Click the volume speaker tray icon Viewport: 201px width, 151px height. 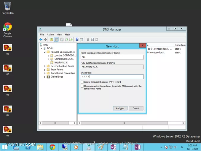(x=176, y=147)
